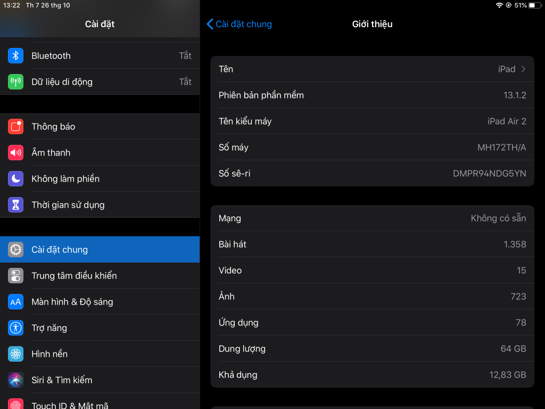545x409 pixels.
Task: Tap the Touch ID fingerprint icon
Action: pos(15,404)
